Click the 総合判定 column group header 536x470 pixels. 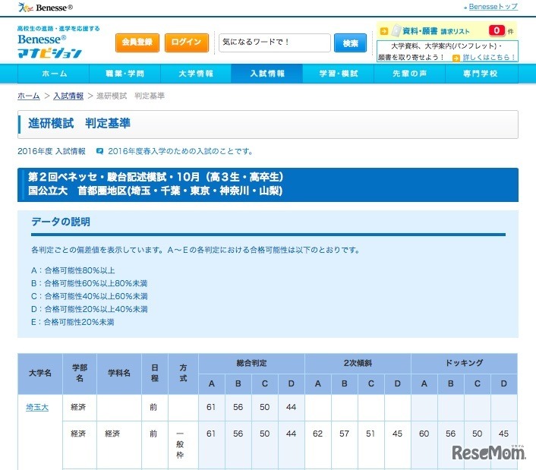251,363
